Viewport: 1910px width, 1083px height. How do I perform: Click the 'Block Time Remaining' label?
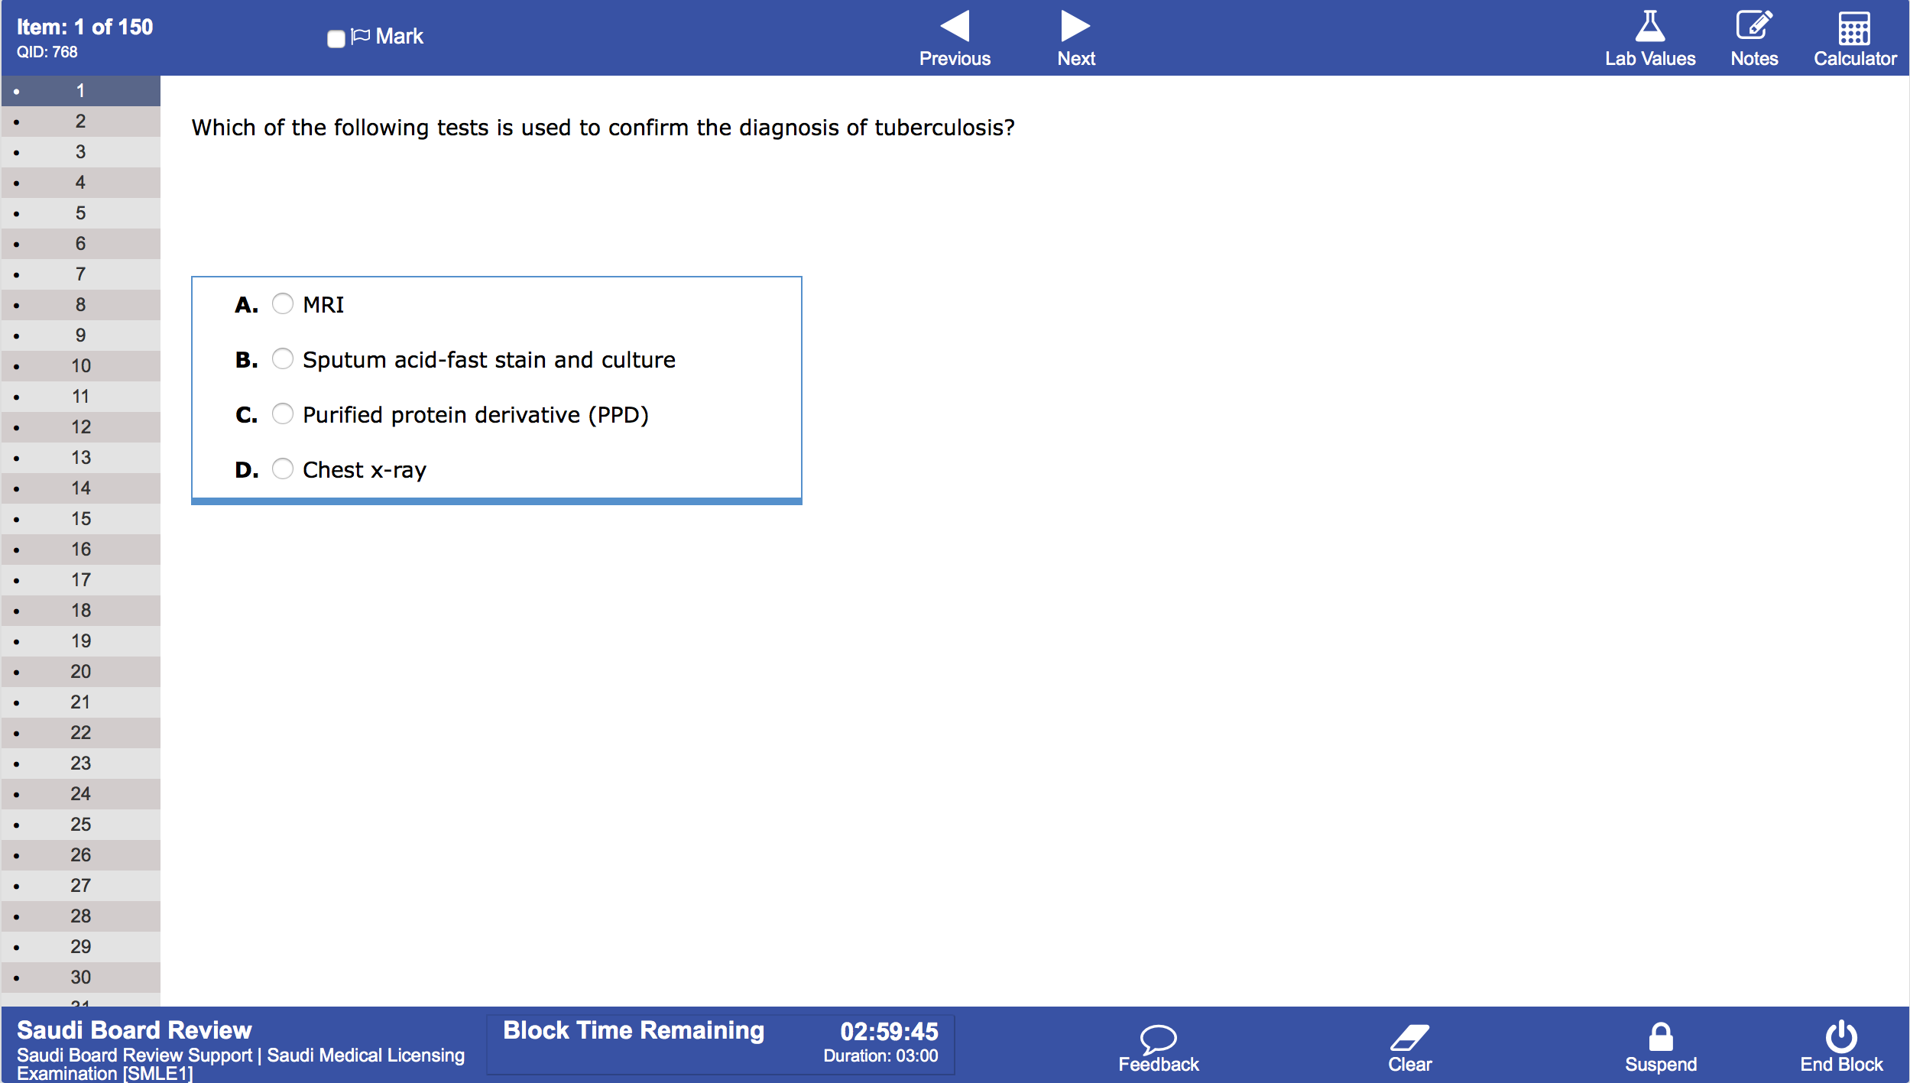coord(634,1030)
